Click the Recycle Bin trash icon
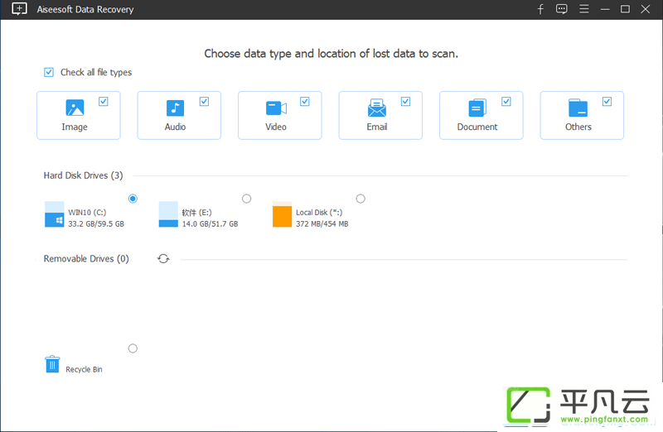 [52, 364]
